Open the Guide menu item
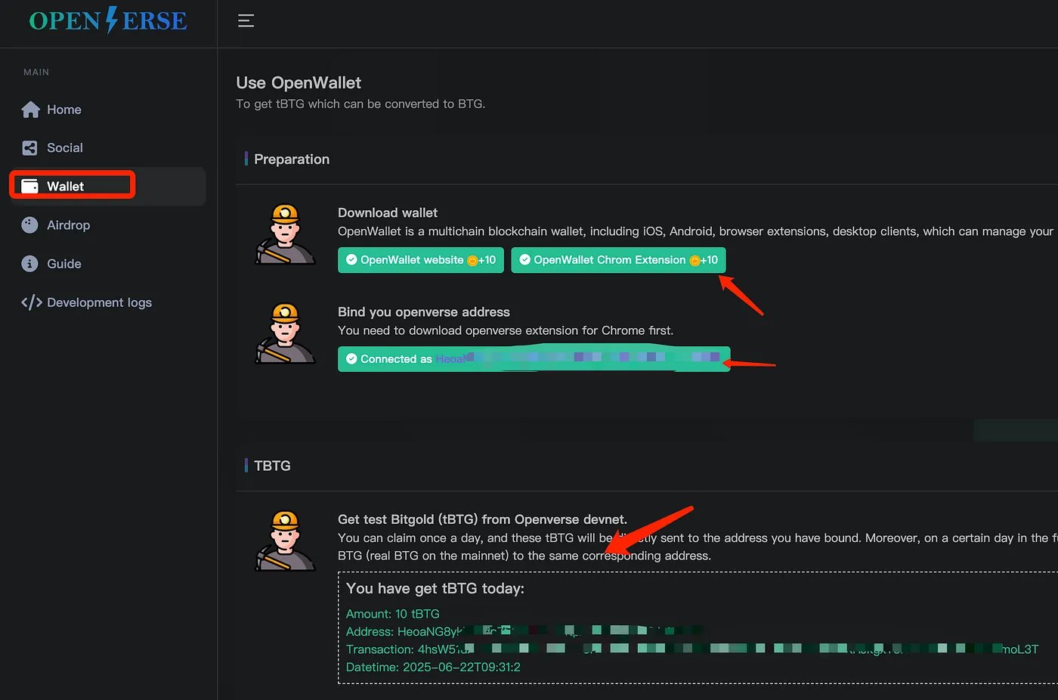Viewport: 1058px width, 700px height. tap(107, 264)
